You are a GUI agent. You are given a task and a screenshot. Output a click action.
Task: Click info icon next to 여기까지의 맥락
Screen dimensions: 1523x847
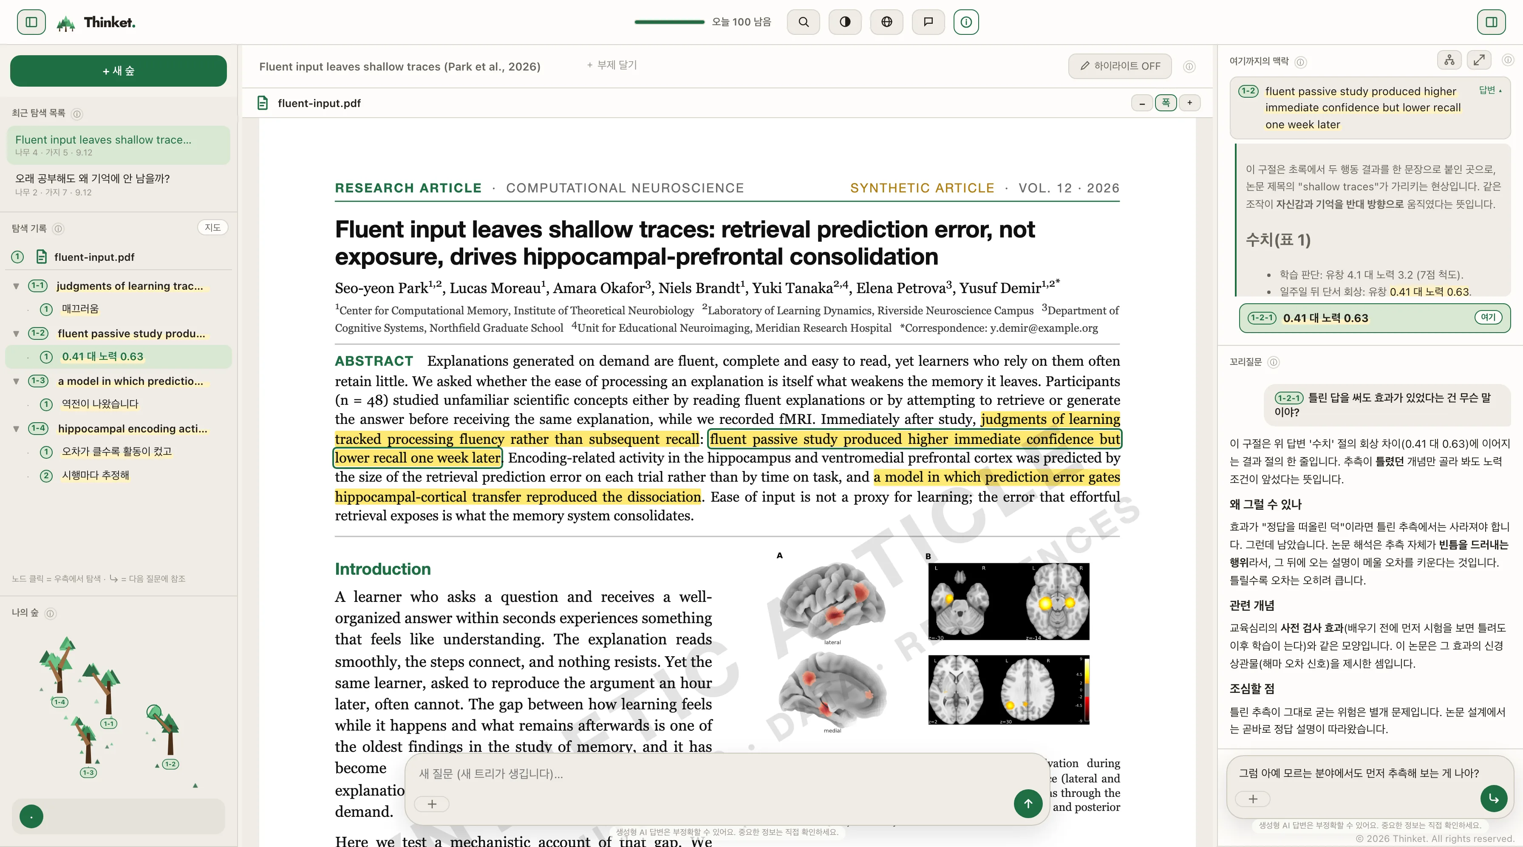[x=1301, y=62]
